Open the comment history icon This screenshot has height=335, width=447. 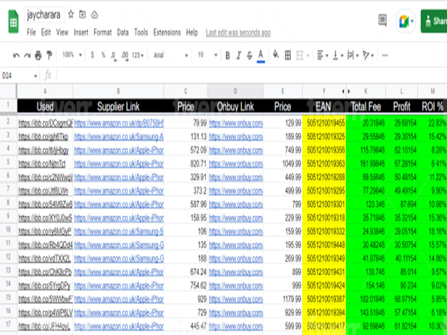coord(382,20)
